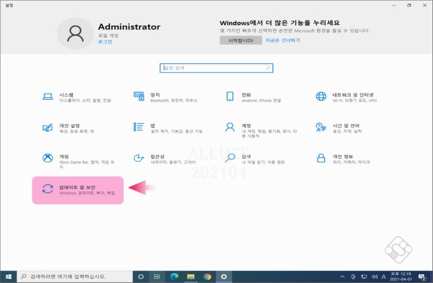Open the 앱 apps list icon
The width and height of the screenshot is (433, 283).
click(139, 127)
